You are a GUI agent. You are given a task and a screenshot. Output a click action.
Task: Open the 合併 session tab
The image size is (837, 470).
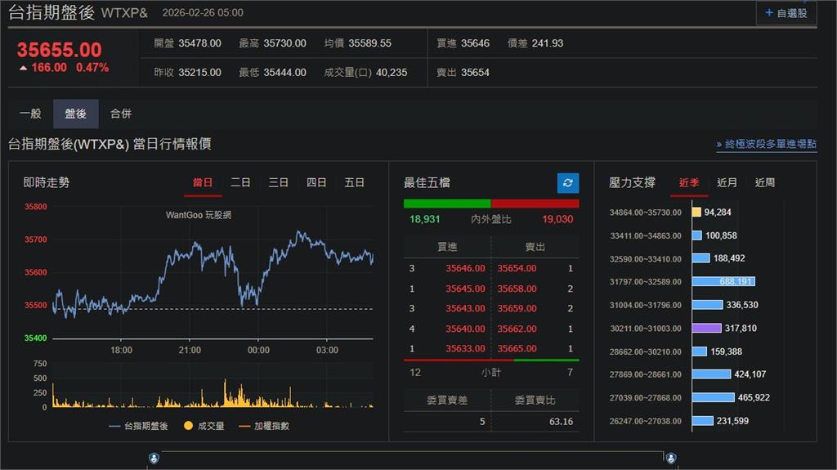(121, 114)
